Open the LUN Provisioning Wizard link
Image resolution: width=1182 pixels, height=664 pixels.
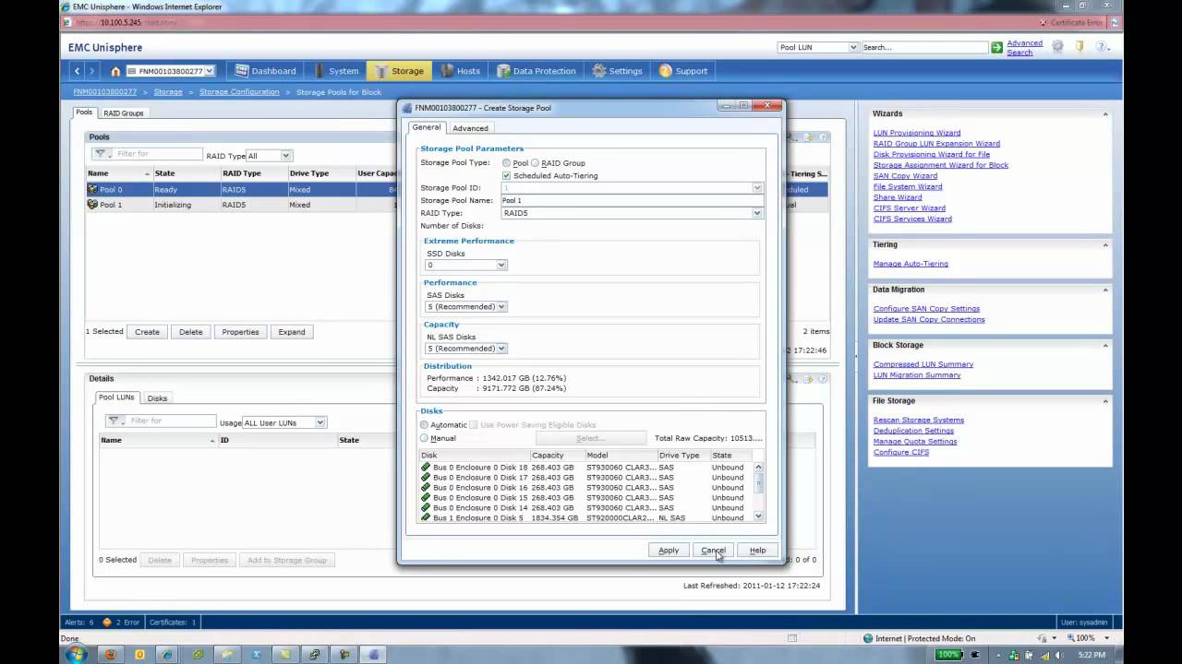[x=917, y=133]
